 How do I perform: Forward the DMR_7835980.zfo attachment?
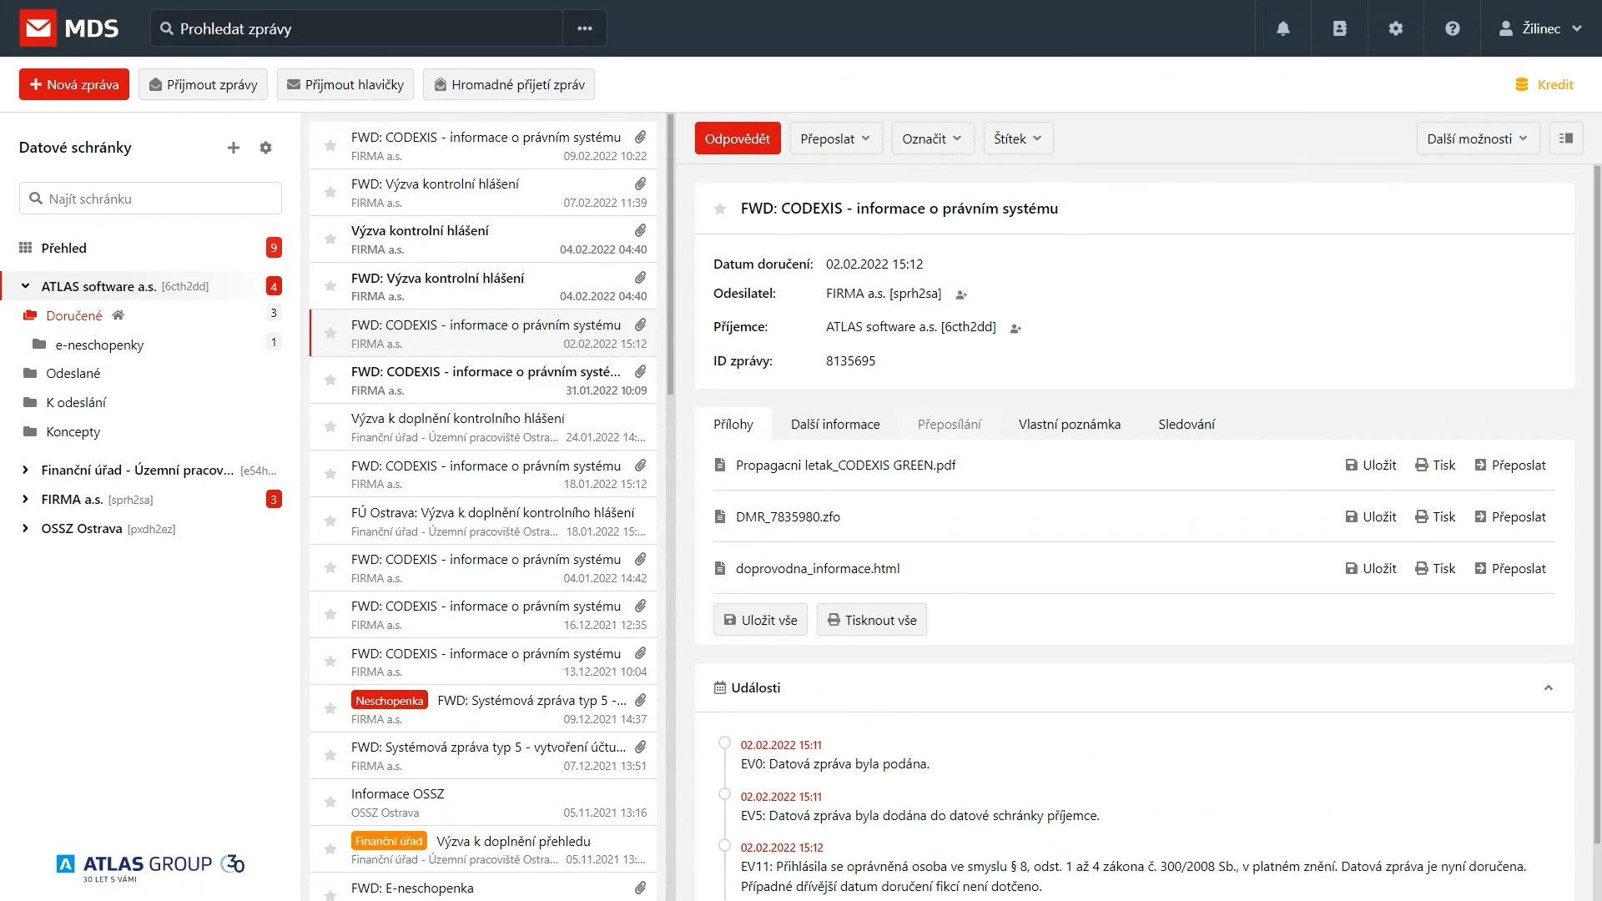click(x=1510, y=516)
